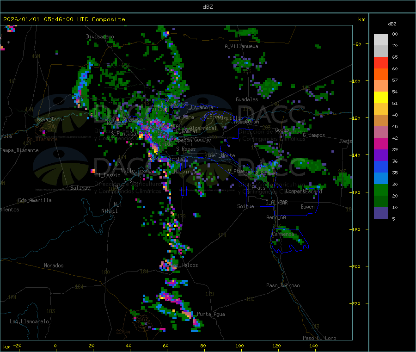Viewport: 416px width, 352px height.
Task: Click the Co_Diamante label
Action: [42, 139]
